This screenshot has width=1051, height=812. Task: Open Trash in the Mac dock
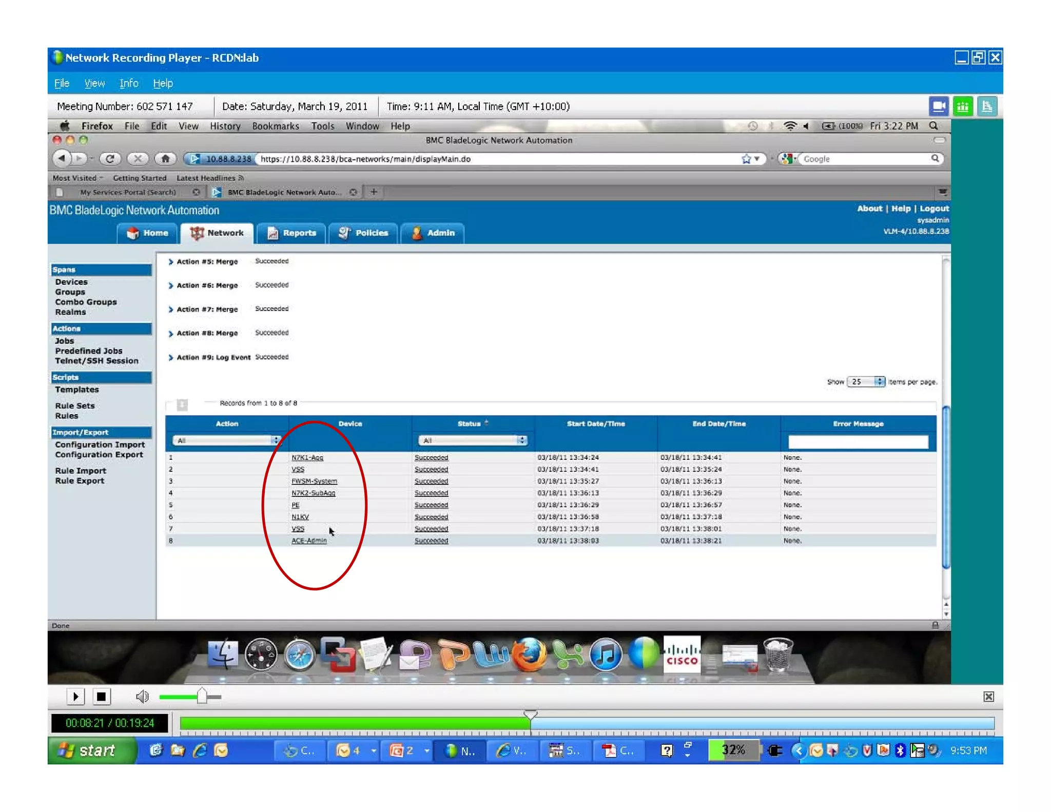(x=778, y=654)
